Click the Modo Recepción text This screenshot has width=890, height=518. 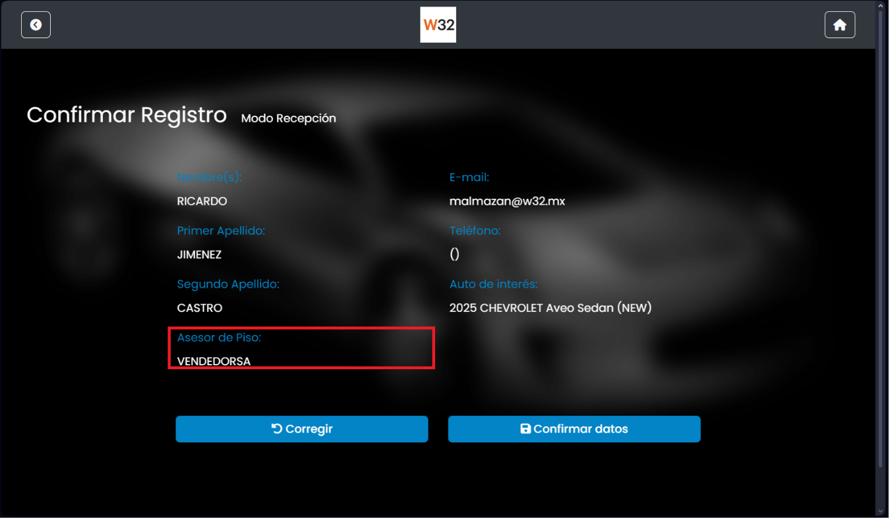(289, 118)
